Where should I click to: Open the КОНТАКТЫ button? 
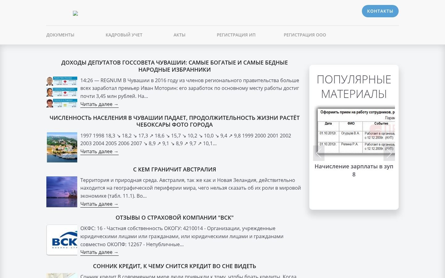380,11
